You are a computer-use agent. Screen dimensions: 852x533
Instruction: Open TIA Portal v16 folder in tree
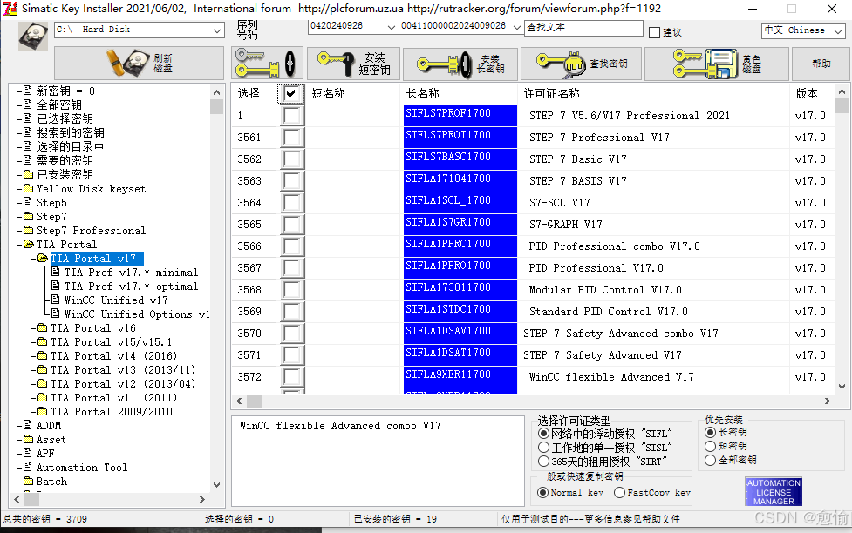93,327
